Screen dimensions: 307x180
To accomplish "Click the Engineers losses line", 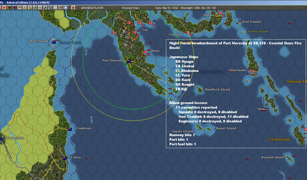I will 210,121.
